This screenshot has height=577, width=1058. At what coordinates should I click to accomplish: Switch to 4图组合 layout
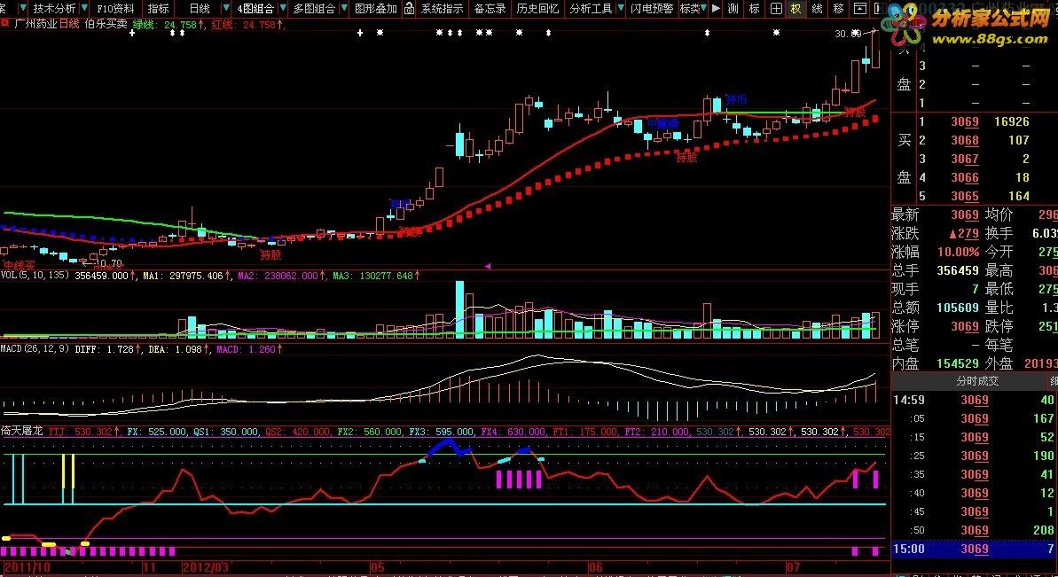tap(255, 9)
